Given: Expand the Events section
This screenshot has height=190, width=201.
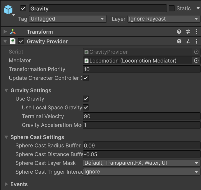Looking at the screenshot, I should [x=6, y=184].
